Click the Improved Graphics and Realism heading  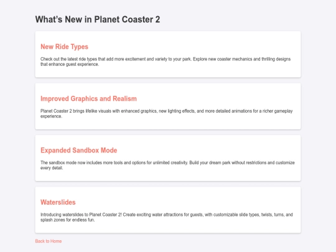coord(88,98)
